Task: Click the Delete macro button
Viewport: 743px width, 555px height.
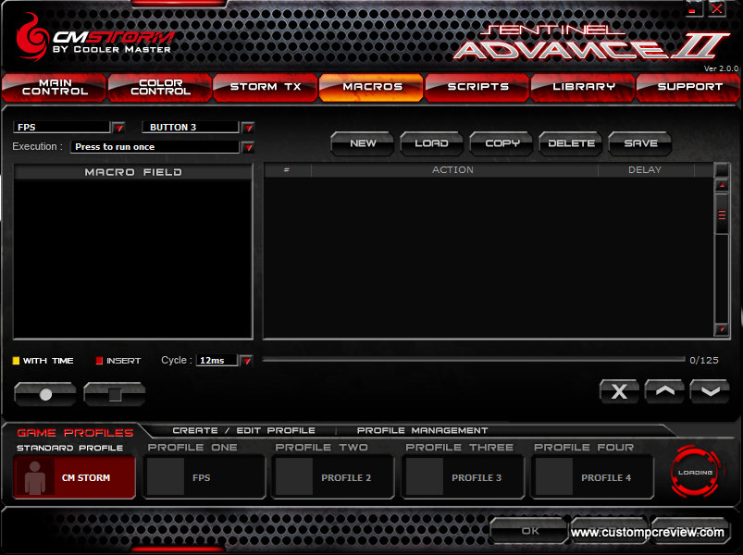Action: coord(571,143)
